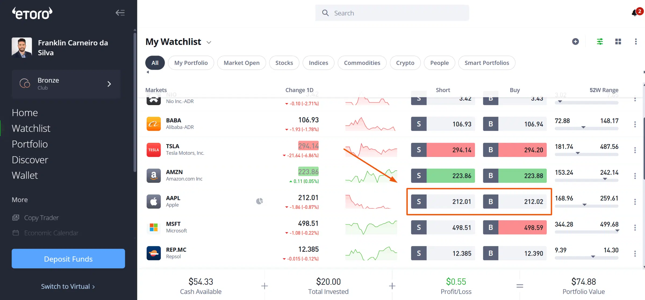Screen dimensions: 645x300
Task: Buy AMZN at 223.88
Action: [515, 176]
